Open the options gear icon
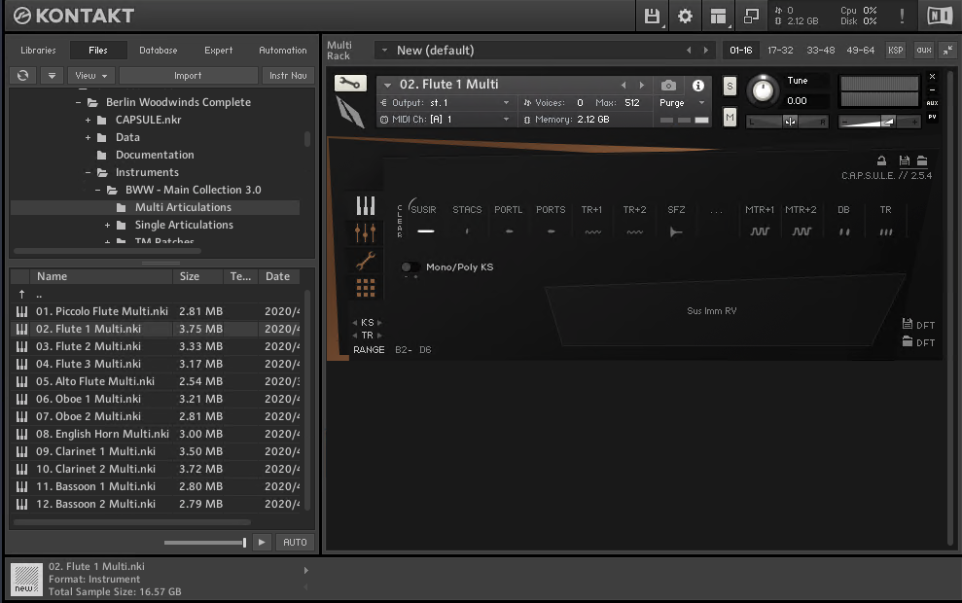Image resolution: width=962 pixels, height=603 pixels. click(x=685, y=16)
